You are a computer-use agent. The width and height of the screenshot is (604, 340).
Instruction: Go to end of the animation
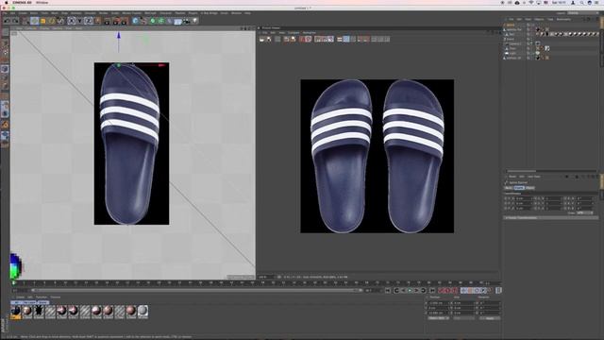[x=432, y=290]
